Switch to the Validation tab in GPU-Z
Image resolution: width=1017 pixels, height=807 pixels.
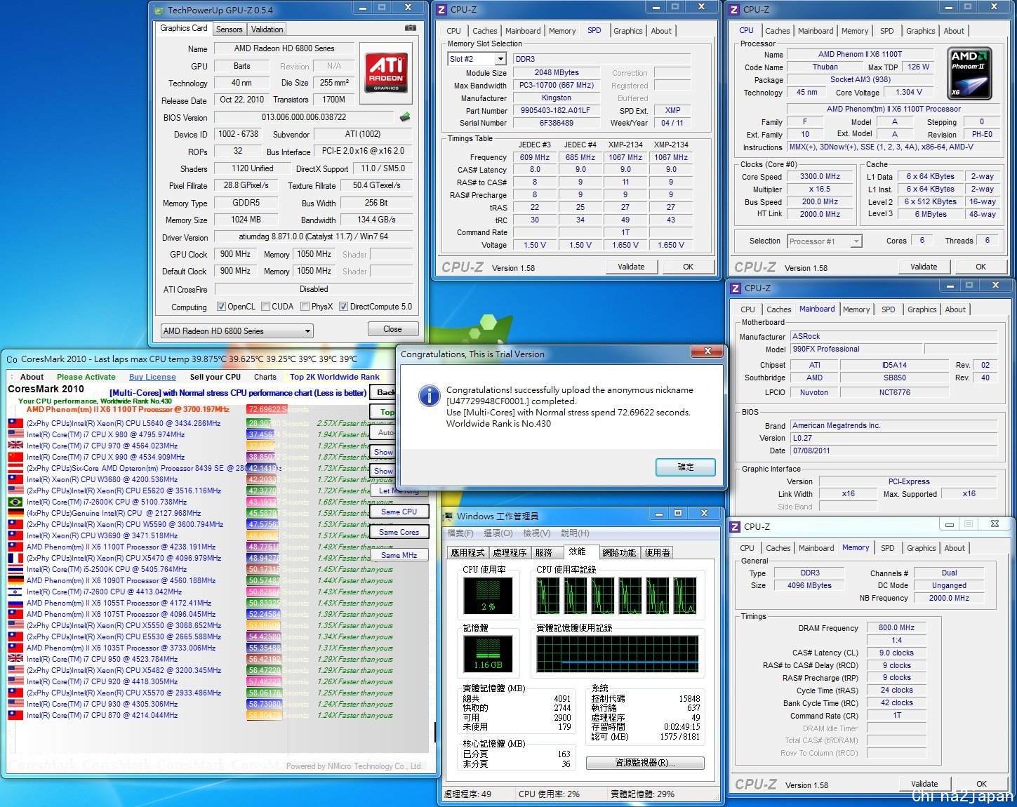[x=267, y=29]
